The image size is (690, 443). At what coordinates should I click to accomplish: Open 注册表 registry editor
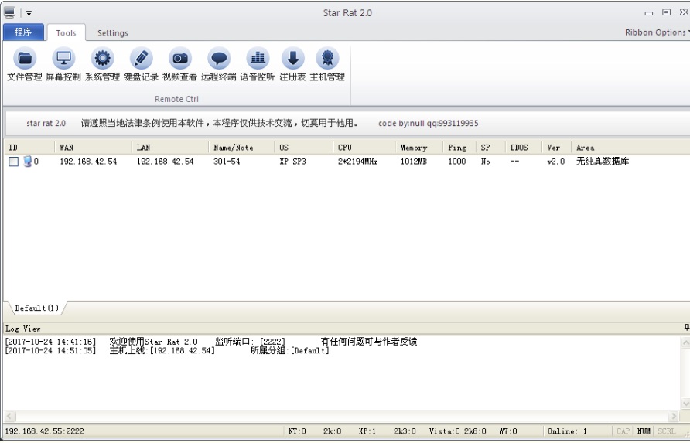[292, 64]
